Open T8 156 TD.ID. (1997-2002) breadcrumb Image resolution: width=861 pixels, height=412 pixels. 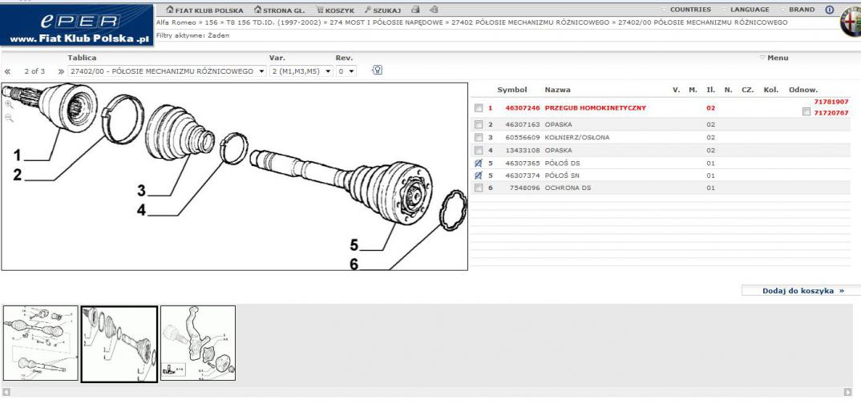pyautogui.click(x=273, y=22)
